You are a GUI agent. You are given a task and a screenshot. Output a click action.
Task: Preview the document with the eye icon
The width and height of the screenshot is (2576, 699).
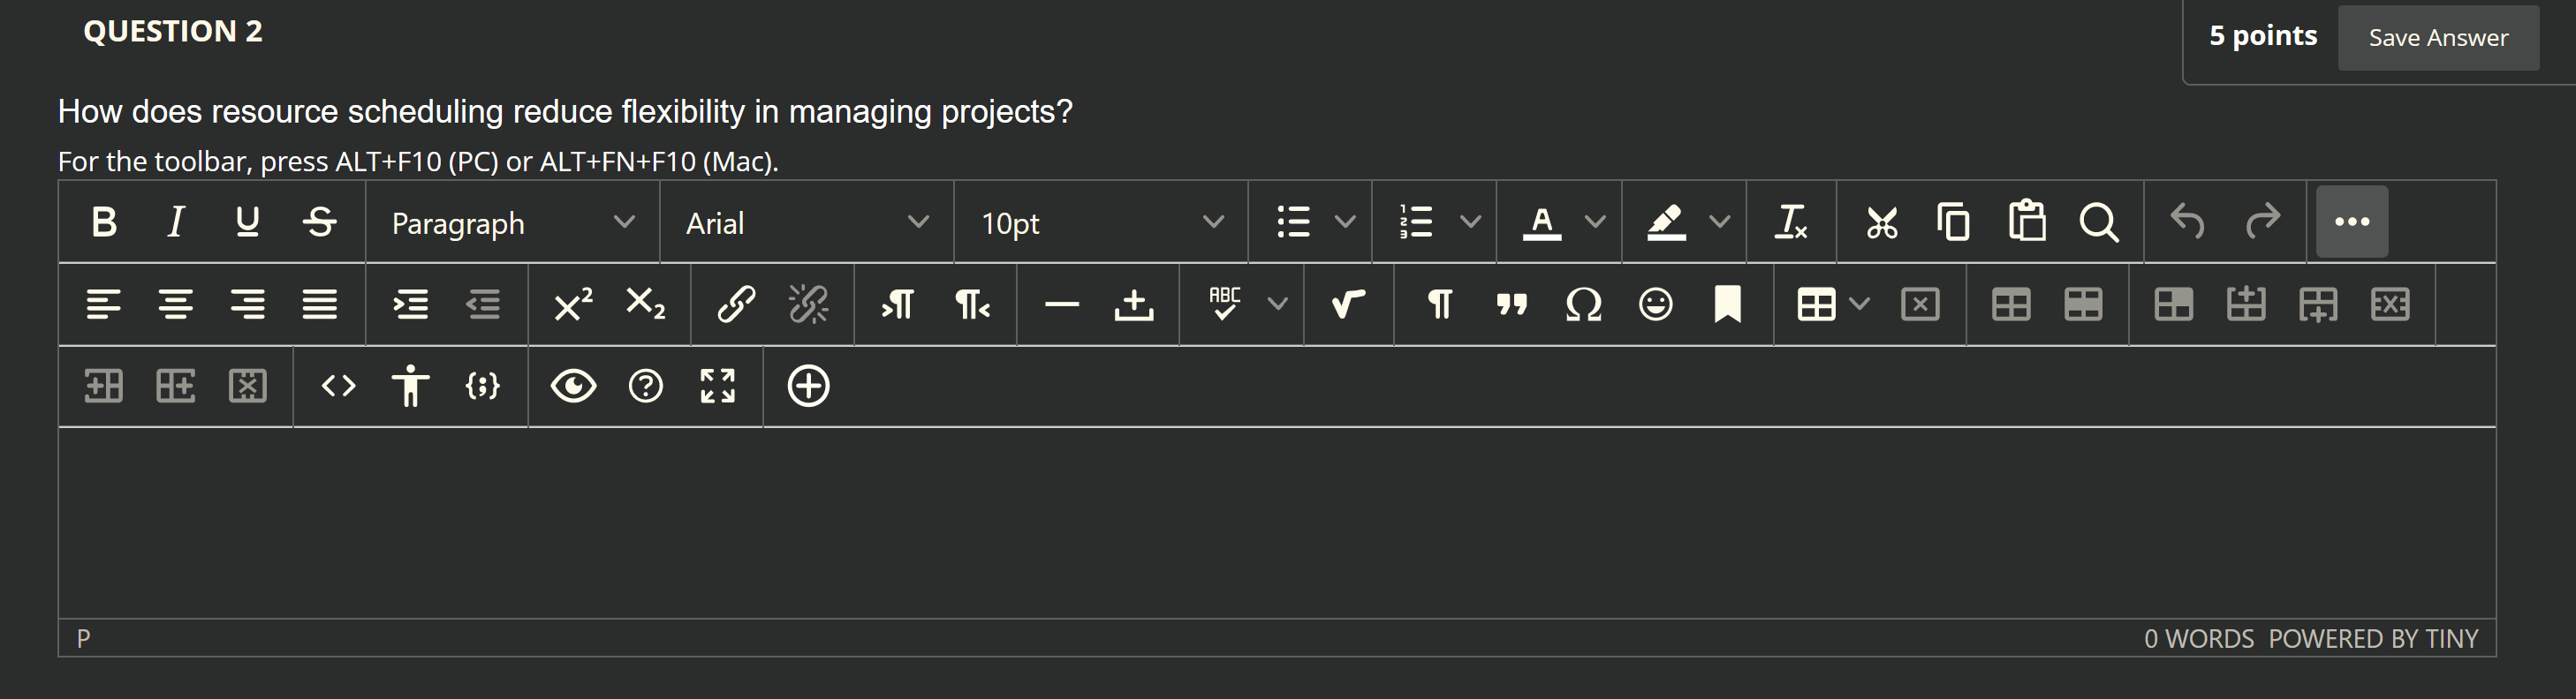click(x=574, y=386)
